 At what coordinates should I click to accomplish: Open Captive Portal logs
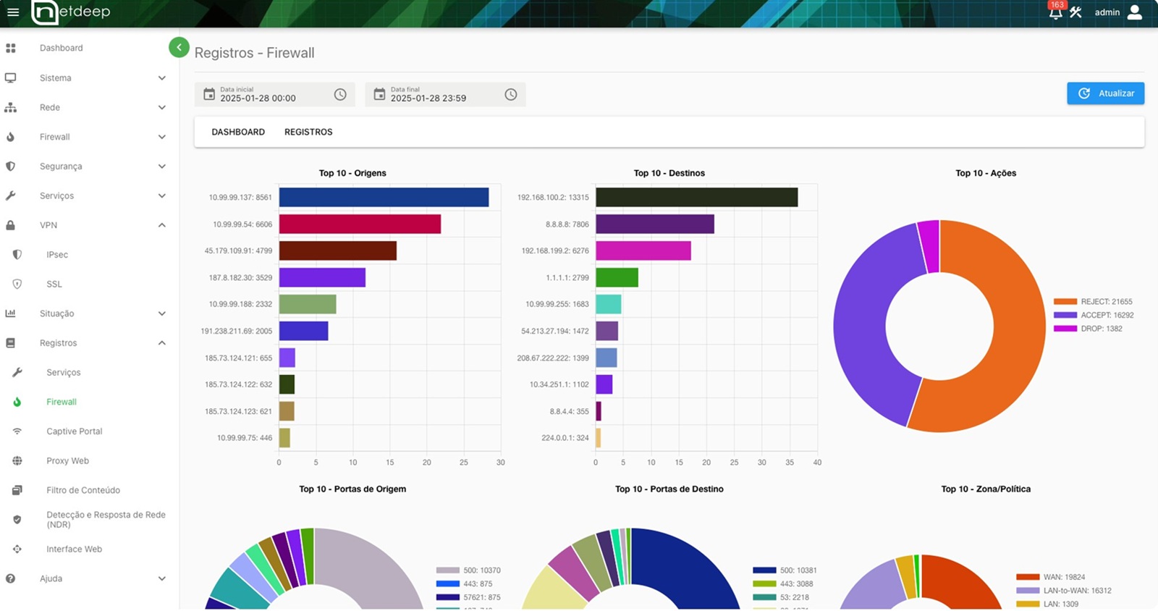click(75, 431)
